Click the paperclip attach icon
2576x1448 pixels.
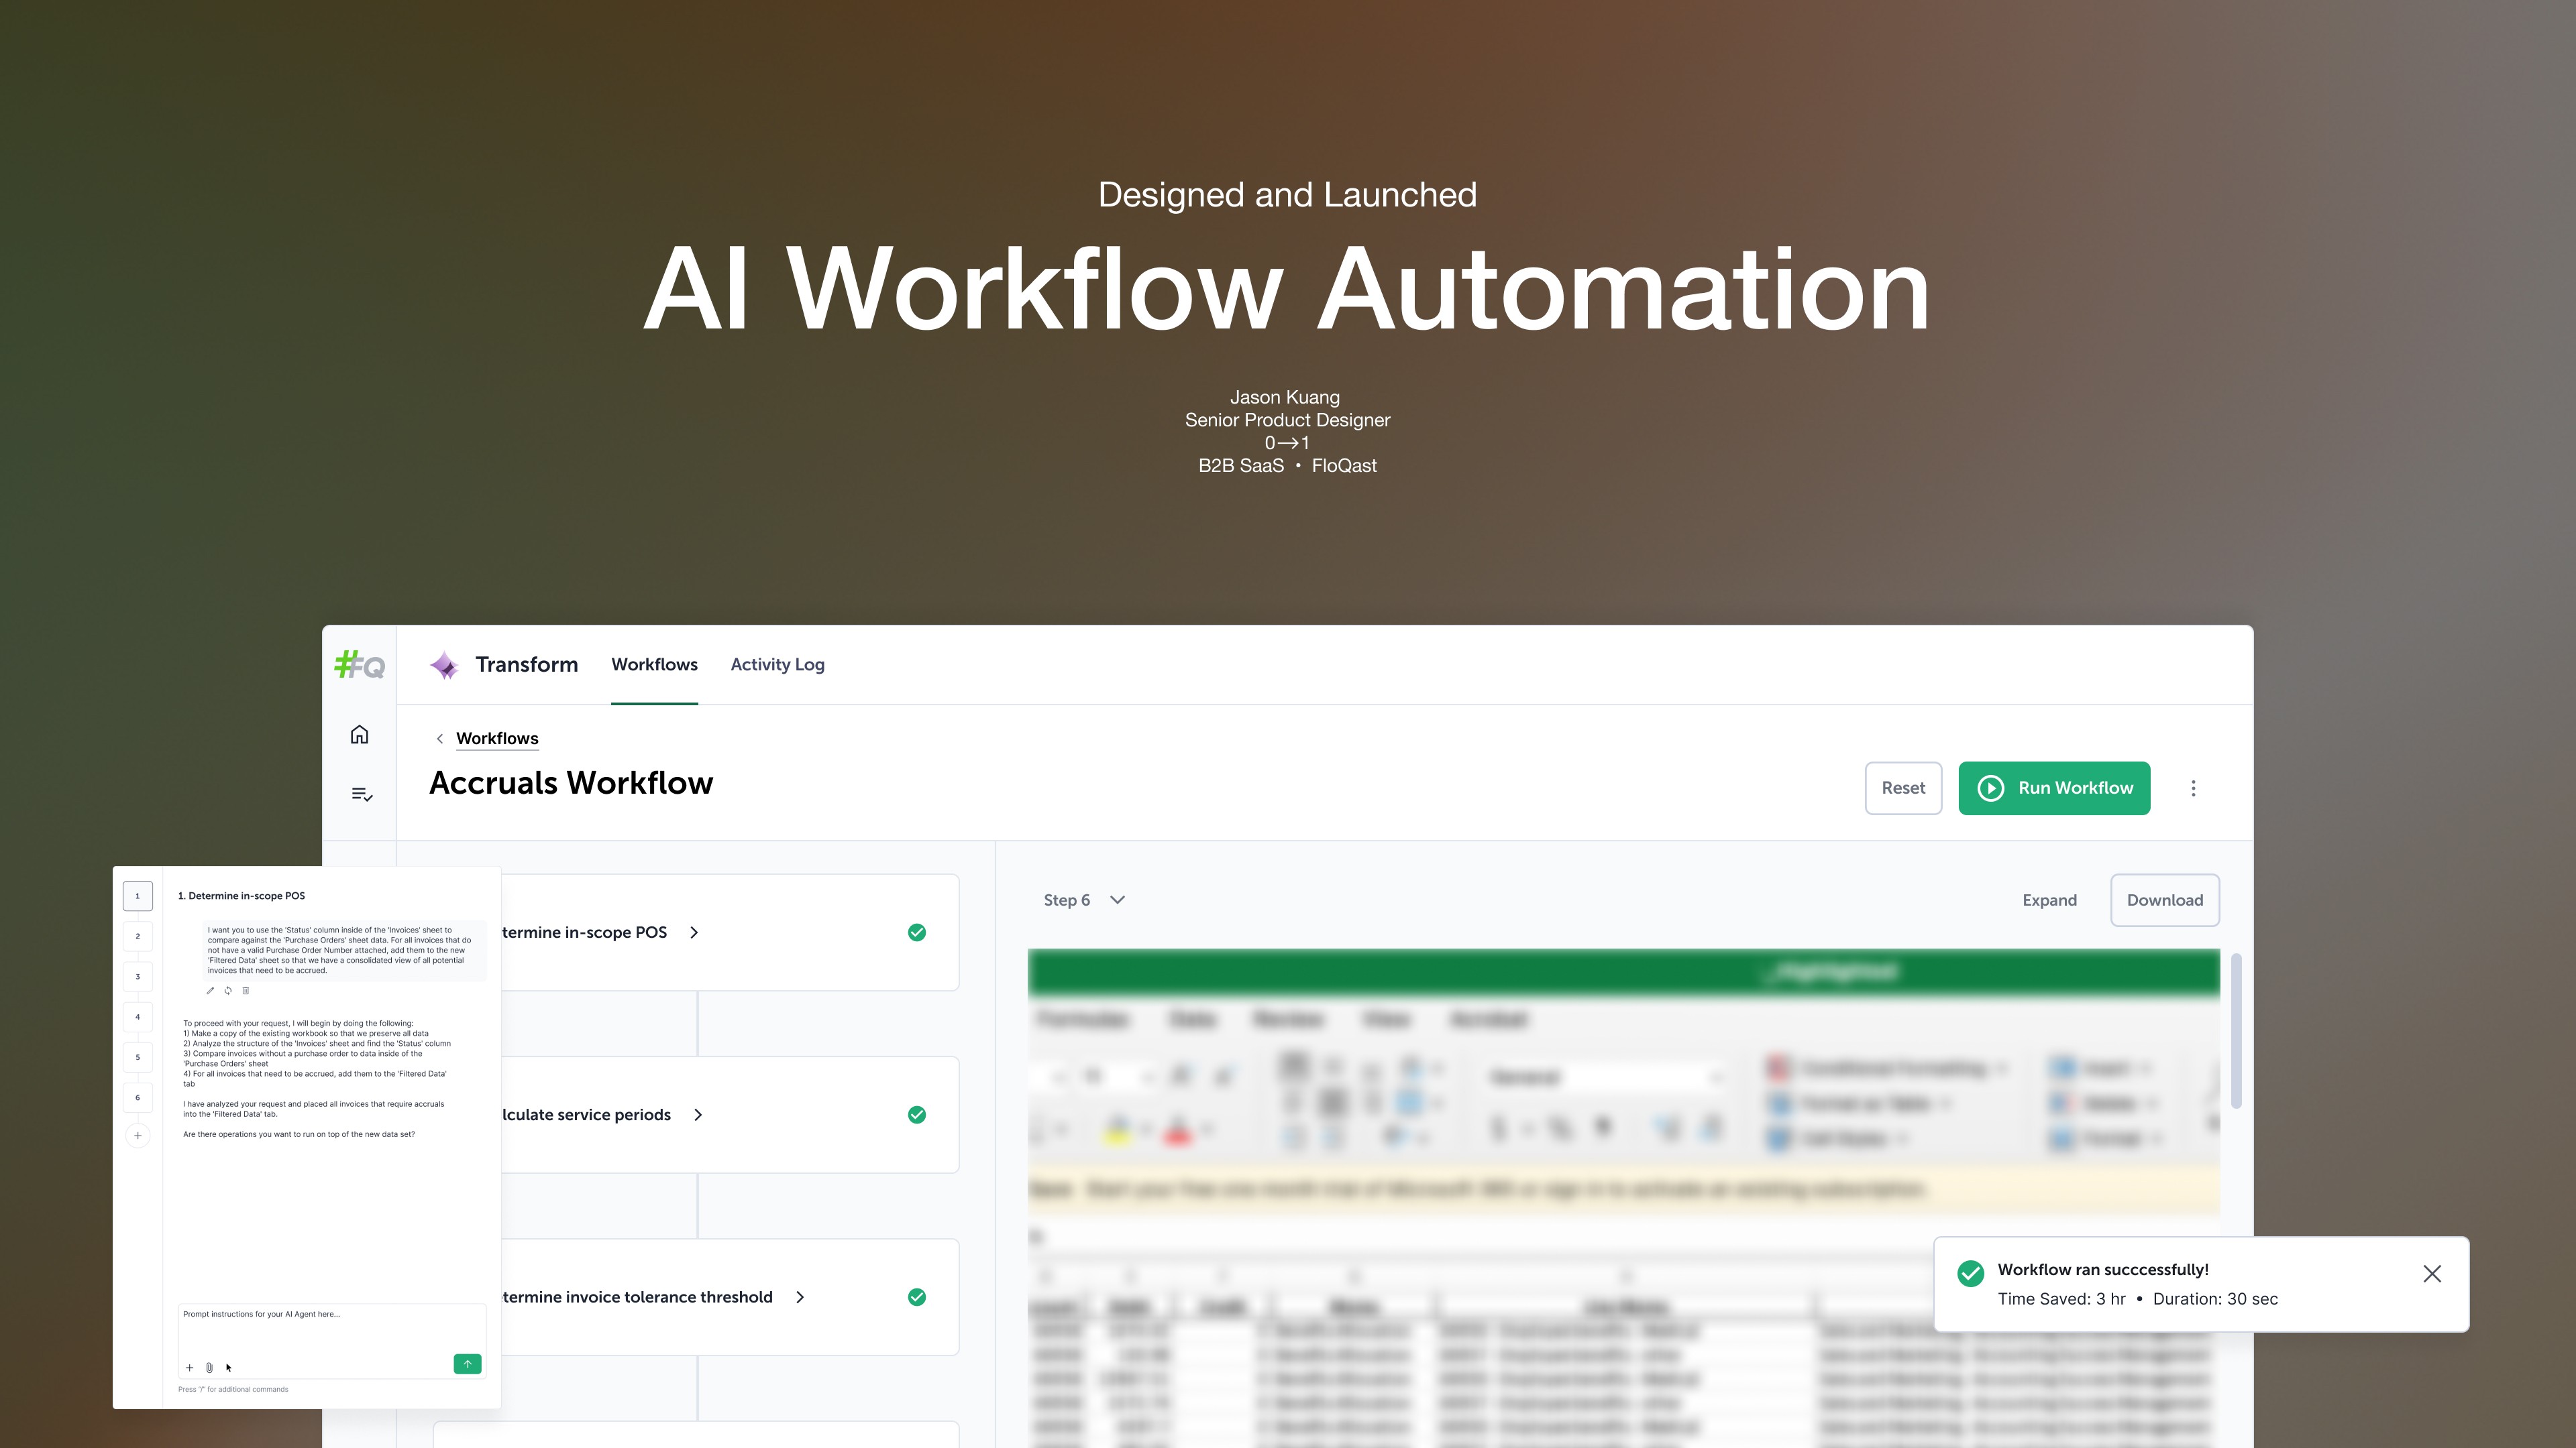pyautogui.click(x=209, y=1367)
